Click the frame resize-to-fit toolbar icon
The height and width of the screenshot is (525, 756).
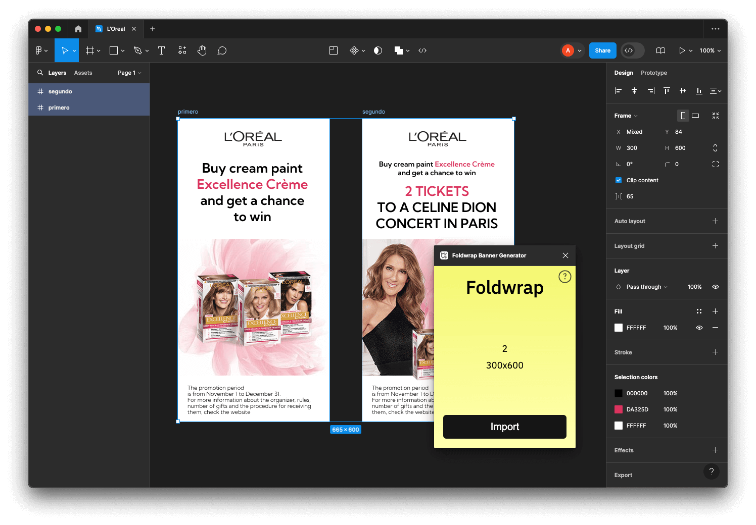click(x=334, y=50)
